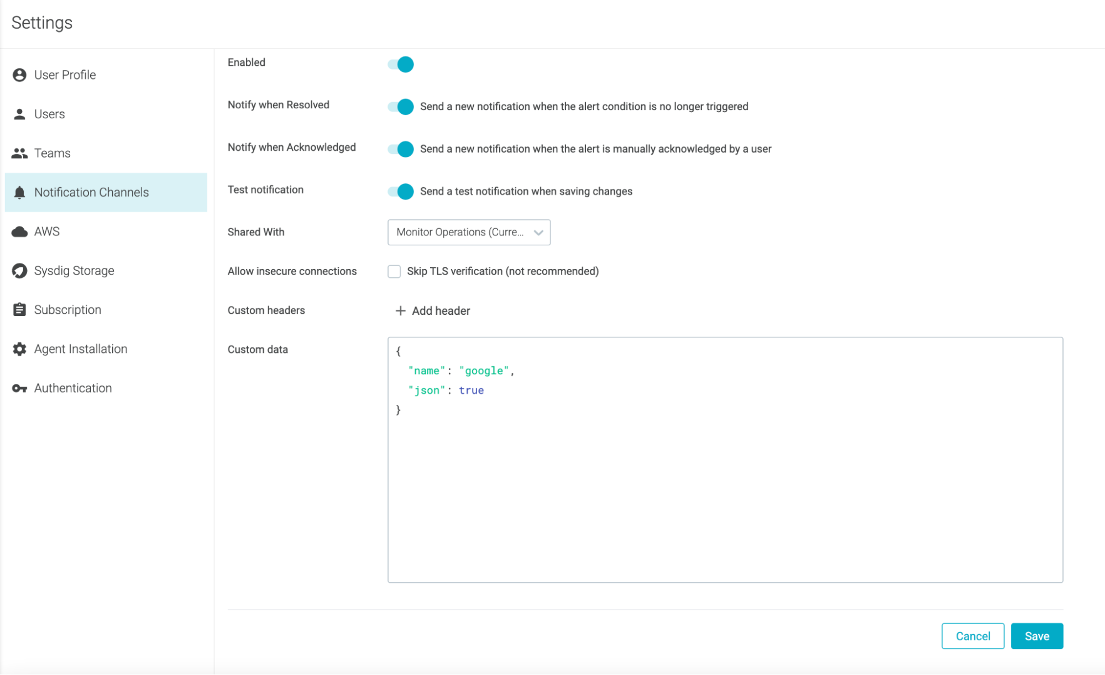1105x675 pixels.
Task: Expand the Monitor Operations team selector
Action: coord(538,232)
